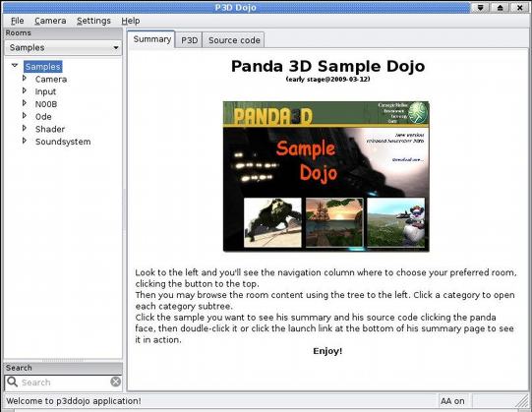Open the Help menu
This screenshot has width=532, height=412.
coord(131,21)
